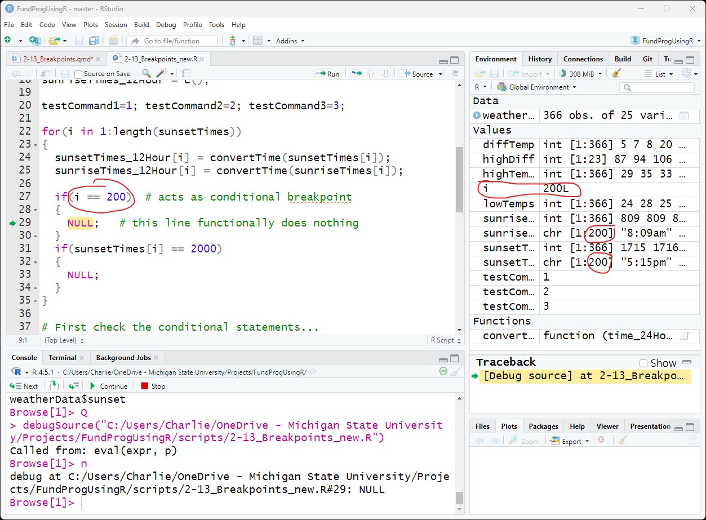Click the Load workspace icon

479,74
